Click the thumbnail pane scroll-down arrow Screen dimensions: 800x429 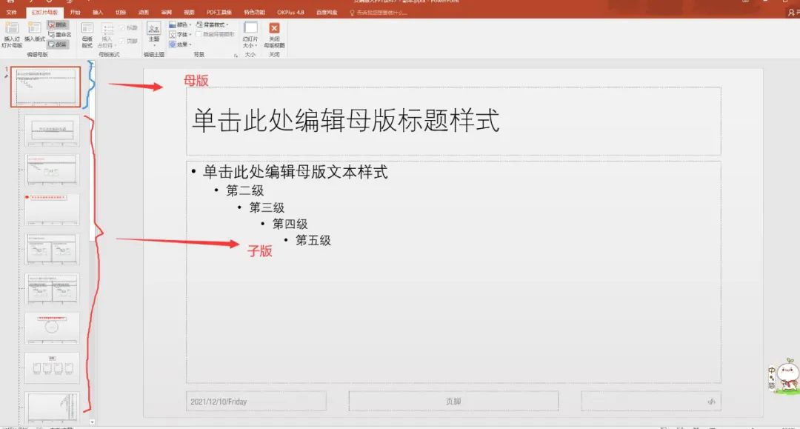click(x=92, y=422)
